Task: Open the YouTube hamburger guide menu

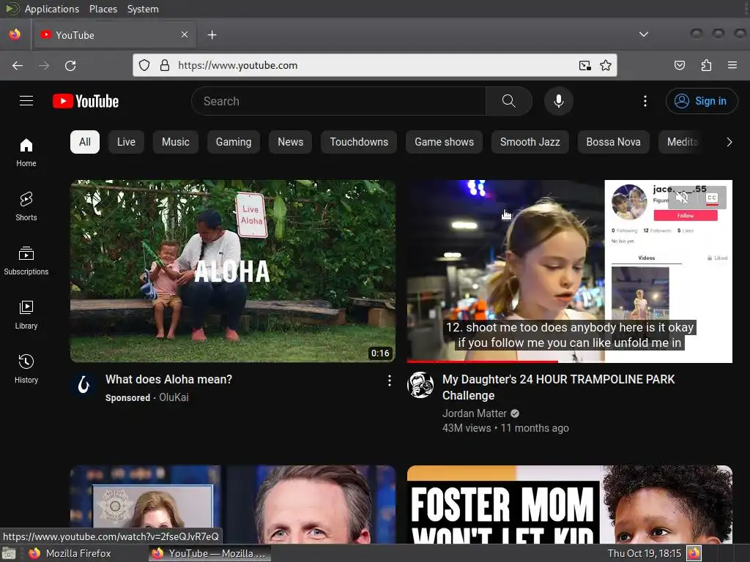Action: [x=26, y=101]
